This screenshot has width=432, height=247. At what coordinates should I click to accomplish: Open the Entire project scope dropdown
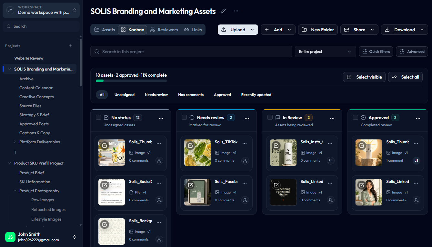point(325,52)
